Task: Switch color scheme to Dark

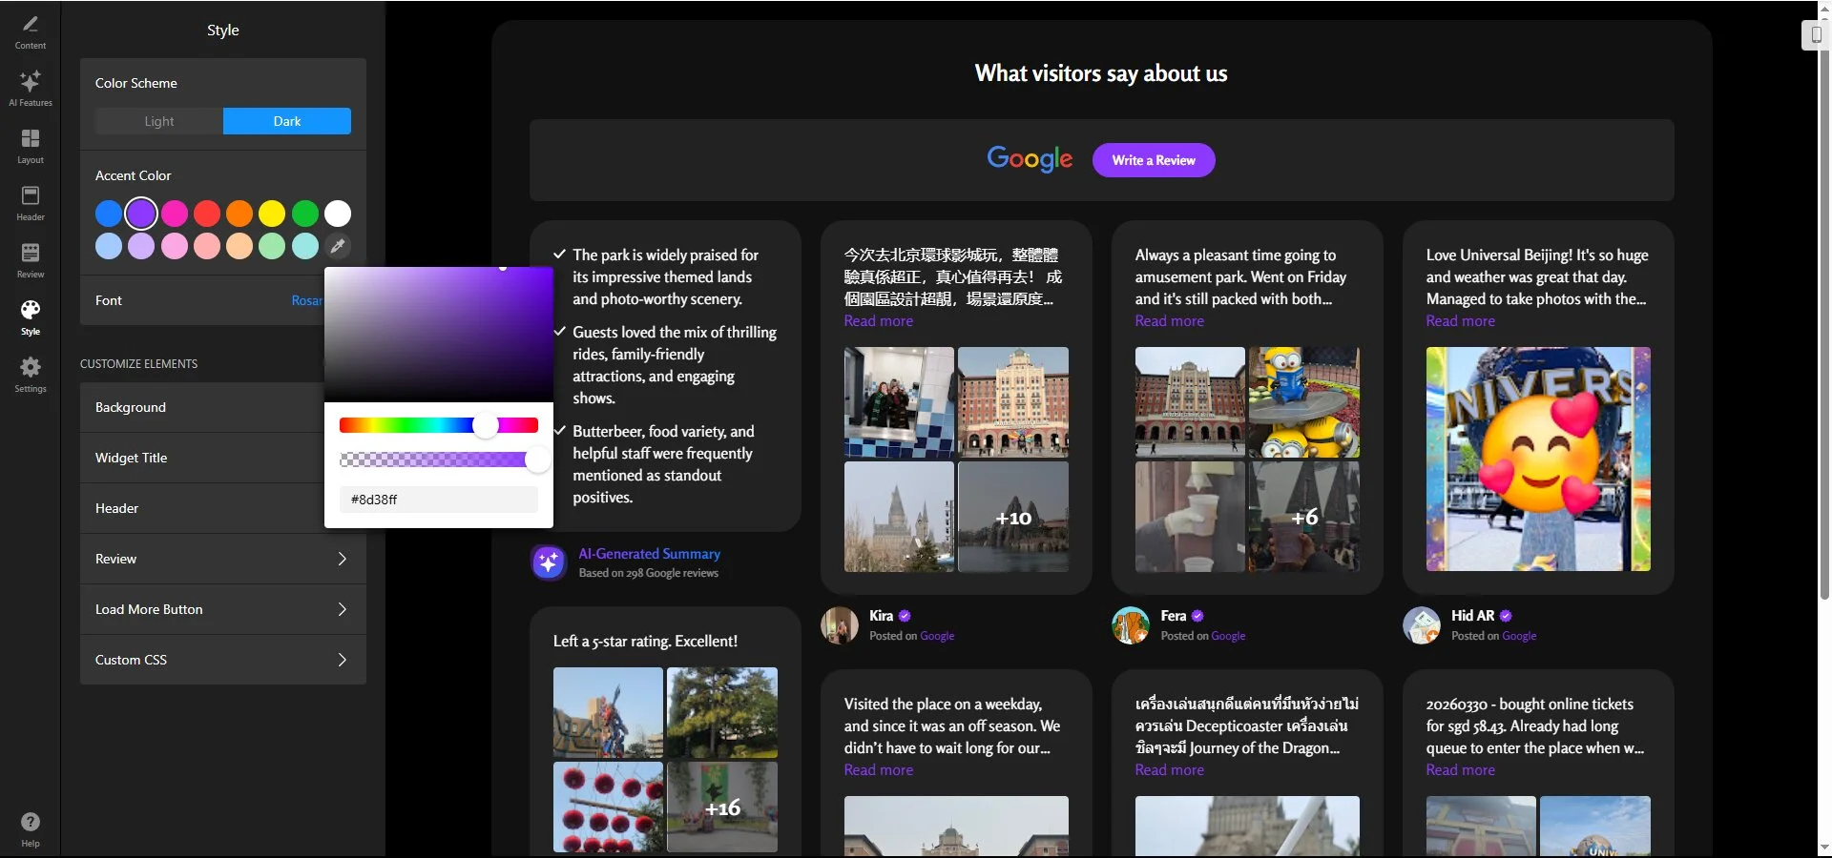Action: [287, 121]
